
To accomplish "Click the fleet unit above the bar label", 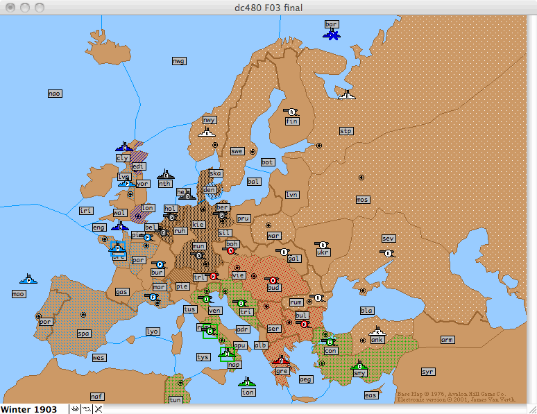I will [332, 35].
